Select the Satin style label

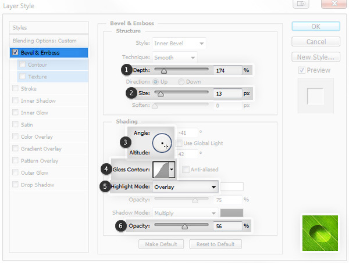coord(27,125)
